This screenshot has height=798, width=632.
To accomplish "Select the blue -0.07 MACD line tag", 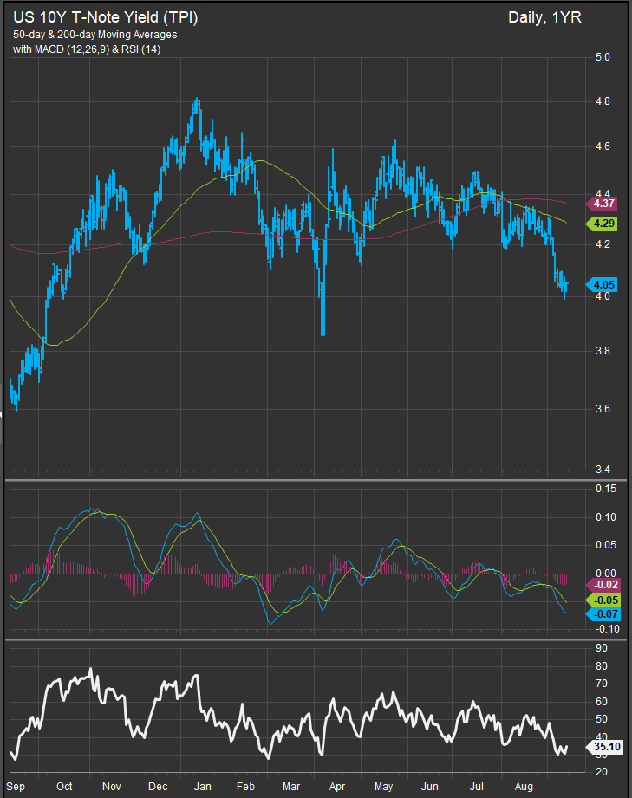I will (x=603, y=614).
